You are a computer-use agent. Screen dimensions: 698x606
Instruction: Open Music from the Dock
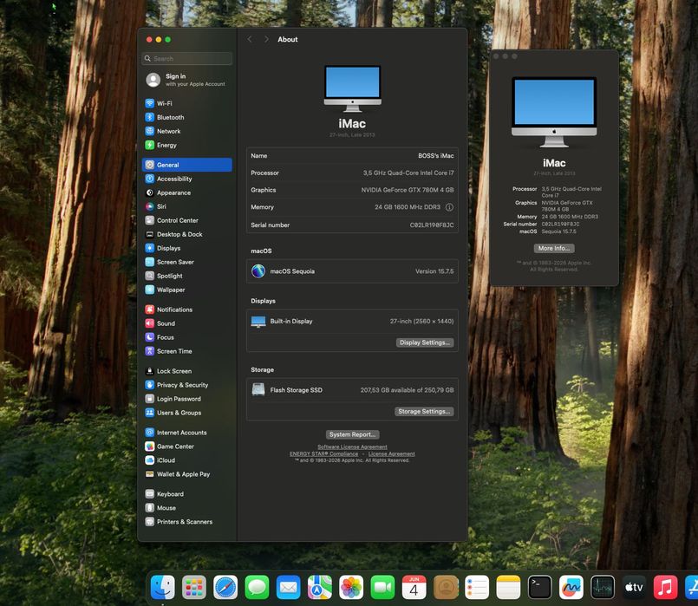666,587
